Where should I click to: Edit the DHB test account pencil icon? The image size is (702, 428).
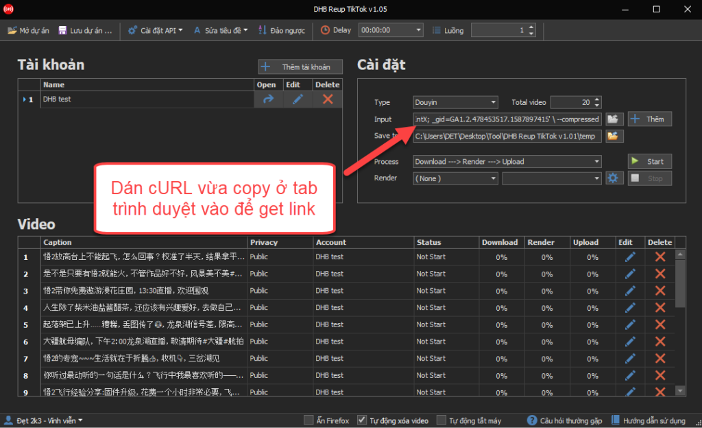(x=298, y=99)
